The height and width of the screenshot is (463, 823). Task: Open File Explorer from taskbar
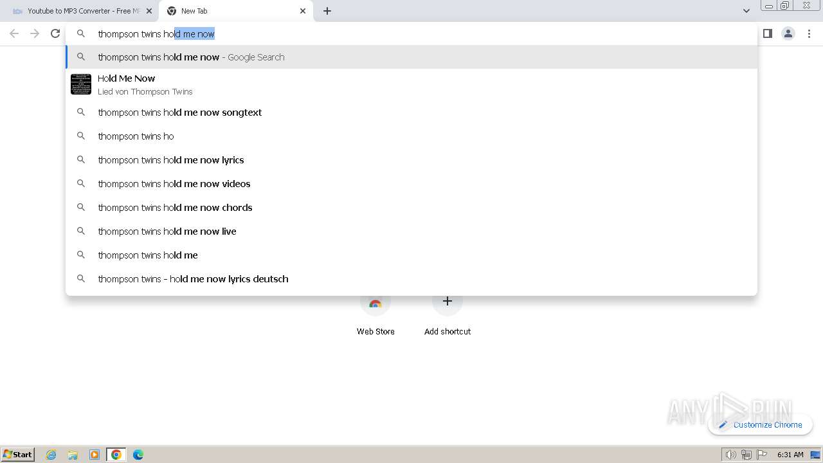coord(73,455)
